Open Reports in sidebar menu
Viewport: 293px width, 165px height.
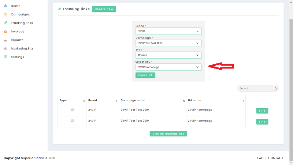tap(17, 40)
